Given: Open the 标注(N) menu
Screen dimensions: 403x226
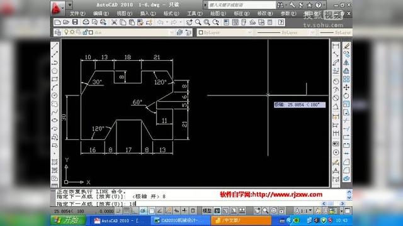Looking at the screenshot, I should pyautogui.click(x=242, y=13).
